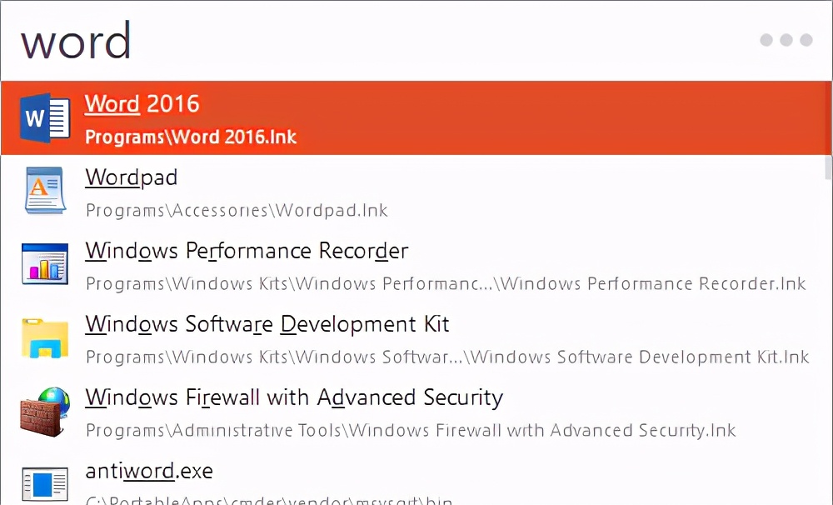833x505 pixels.
Task: Click the Windows Performance Recorder chart icon
Action: [x=44, y=264]
